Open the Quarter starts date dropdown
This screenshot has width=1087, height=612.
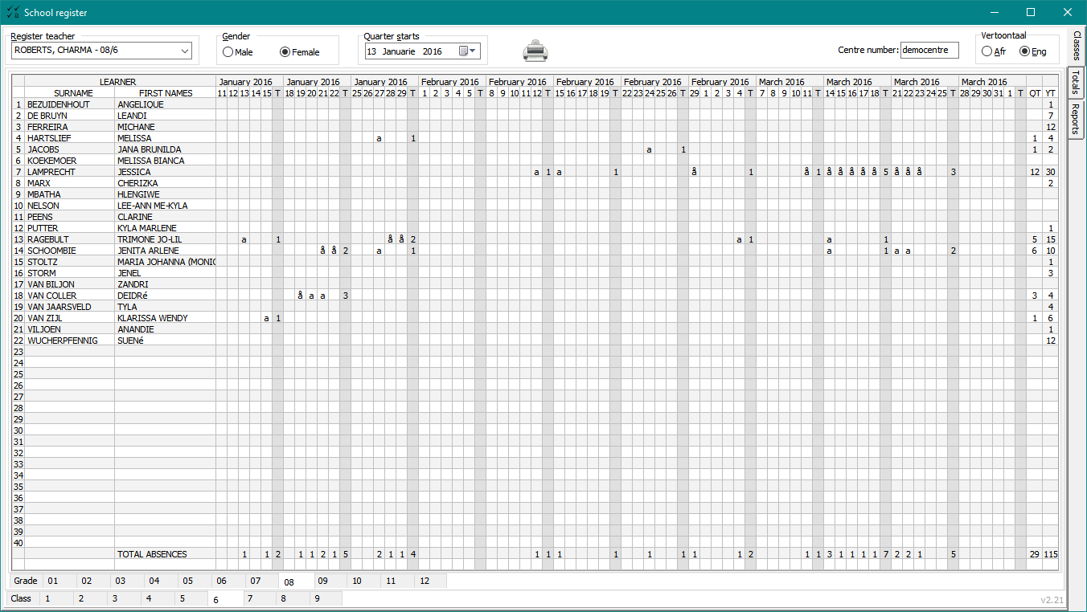tap(474, 51)
